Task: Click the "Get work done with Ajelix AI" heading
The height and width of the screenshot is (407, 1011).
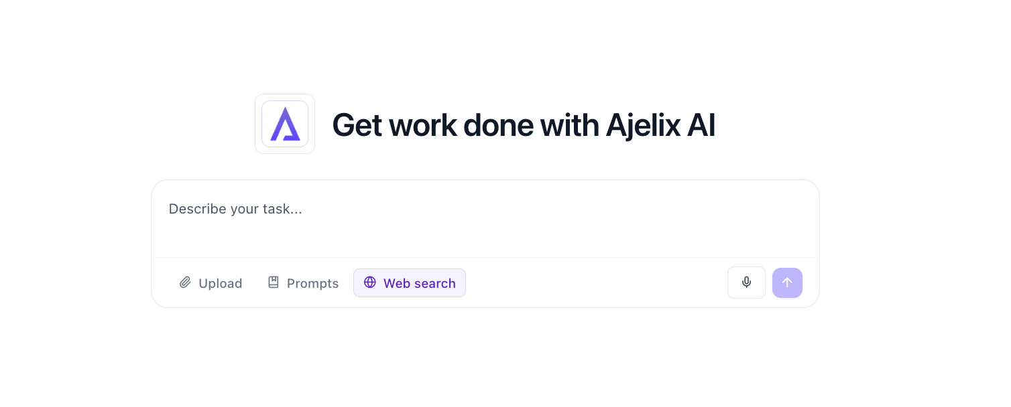Action: tap(524, 125)
